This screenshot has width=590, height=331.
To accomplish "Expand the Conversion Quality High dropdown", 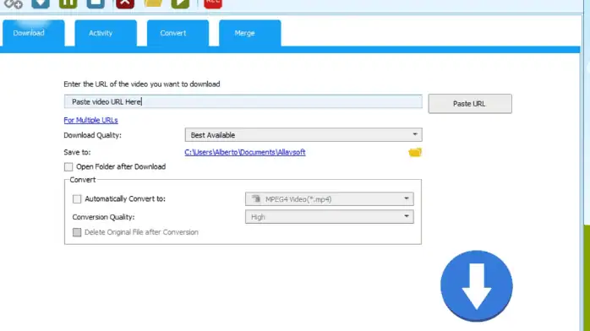I will (x=330, y=217).
